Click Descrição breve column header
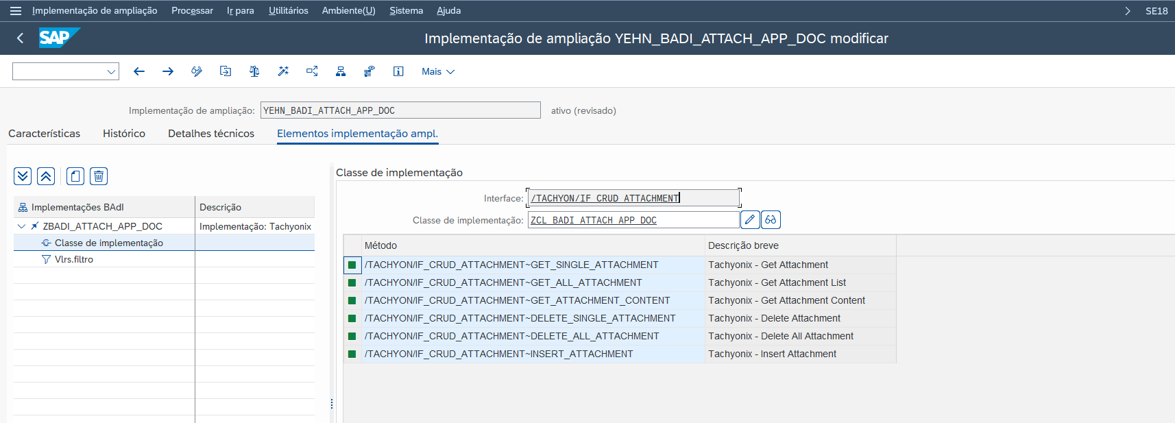Image resolution: width=1175 pixels, height=423 pixels. click(800, 245)
